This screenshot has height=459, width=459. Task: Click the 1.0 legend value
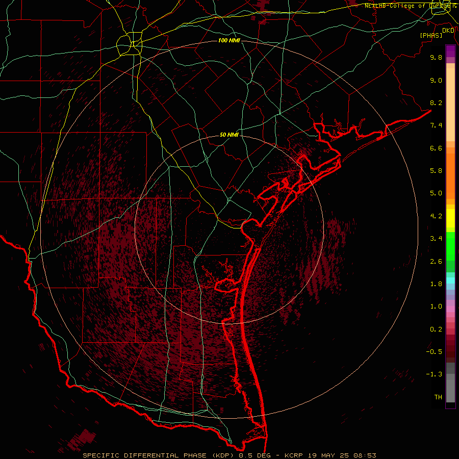(436, 307)
